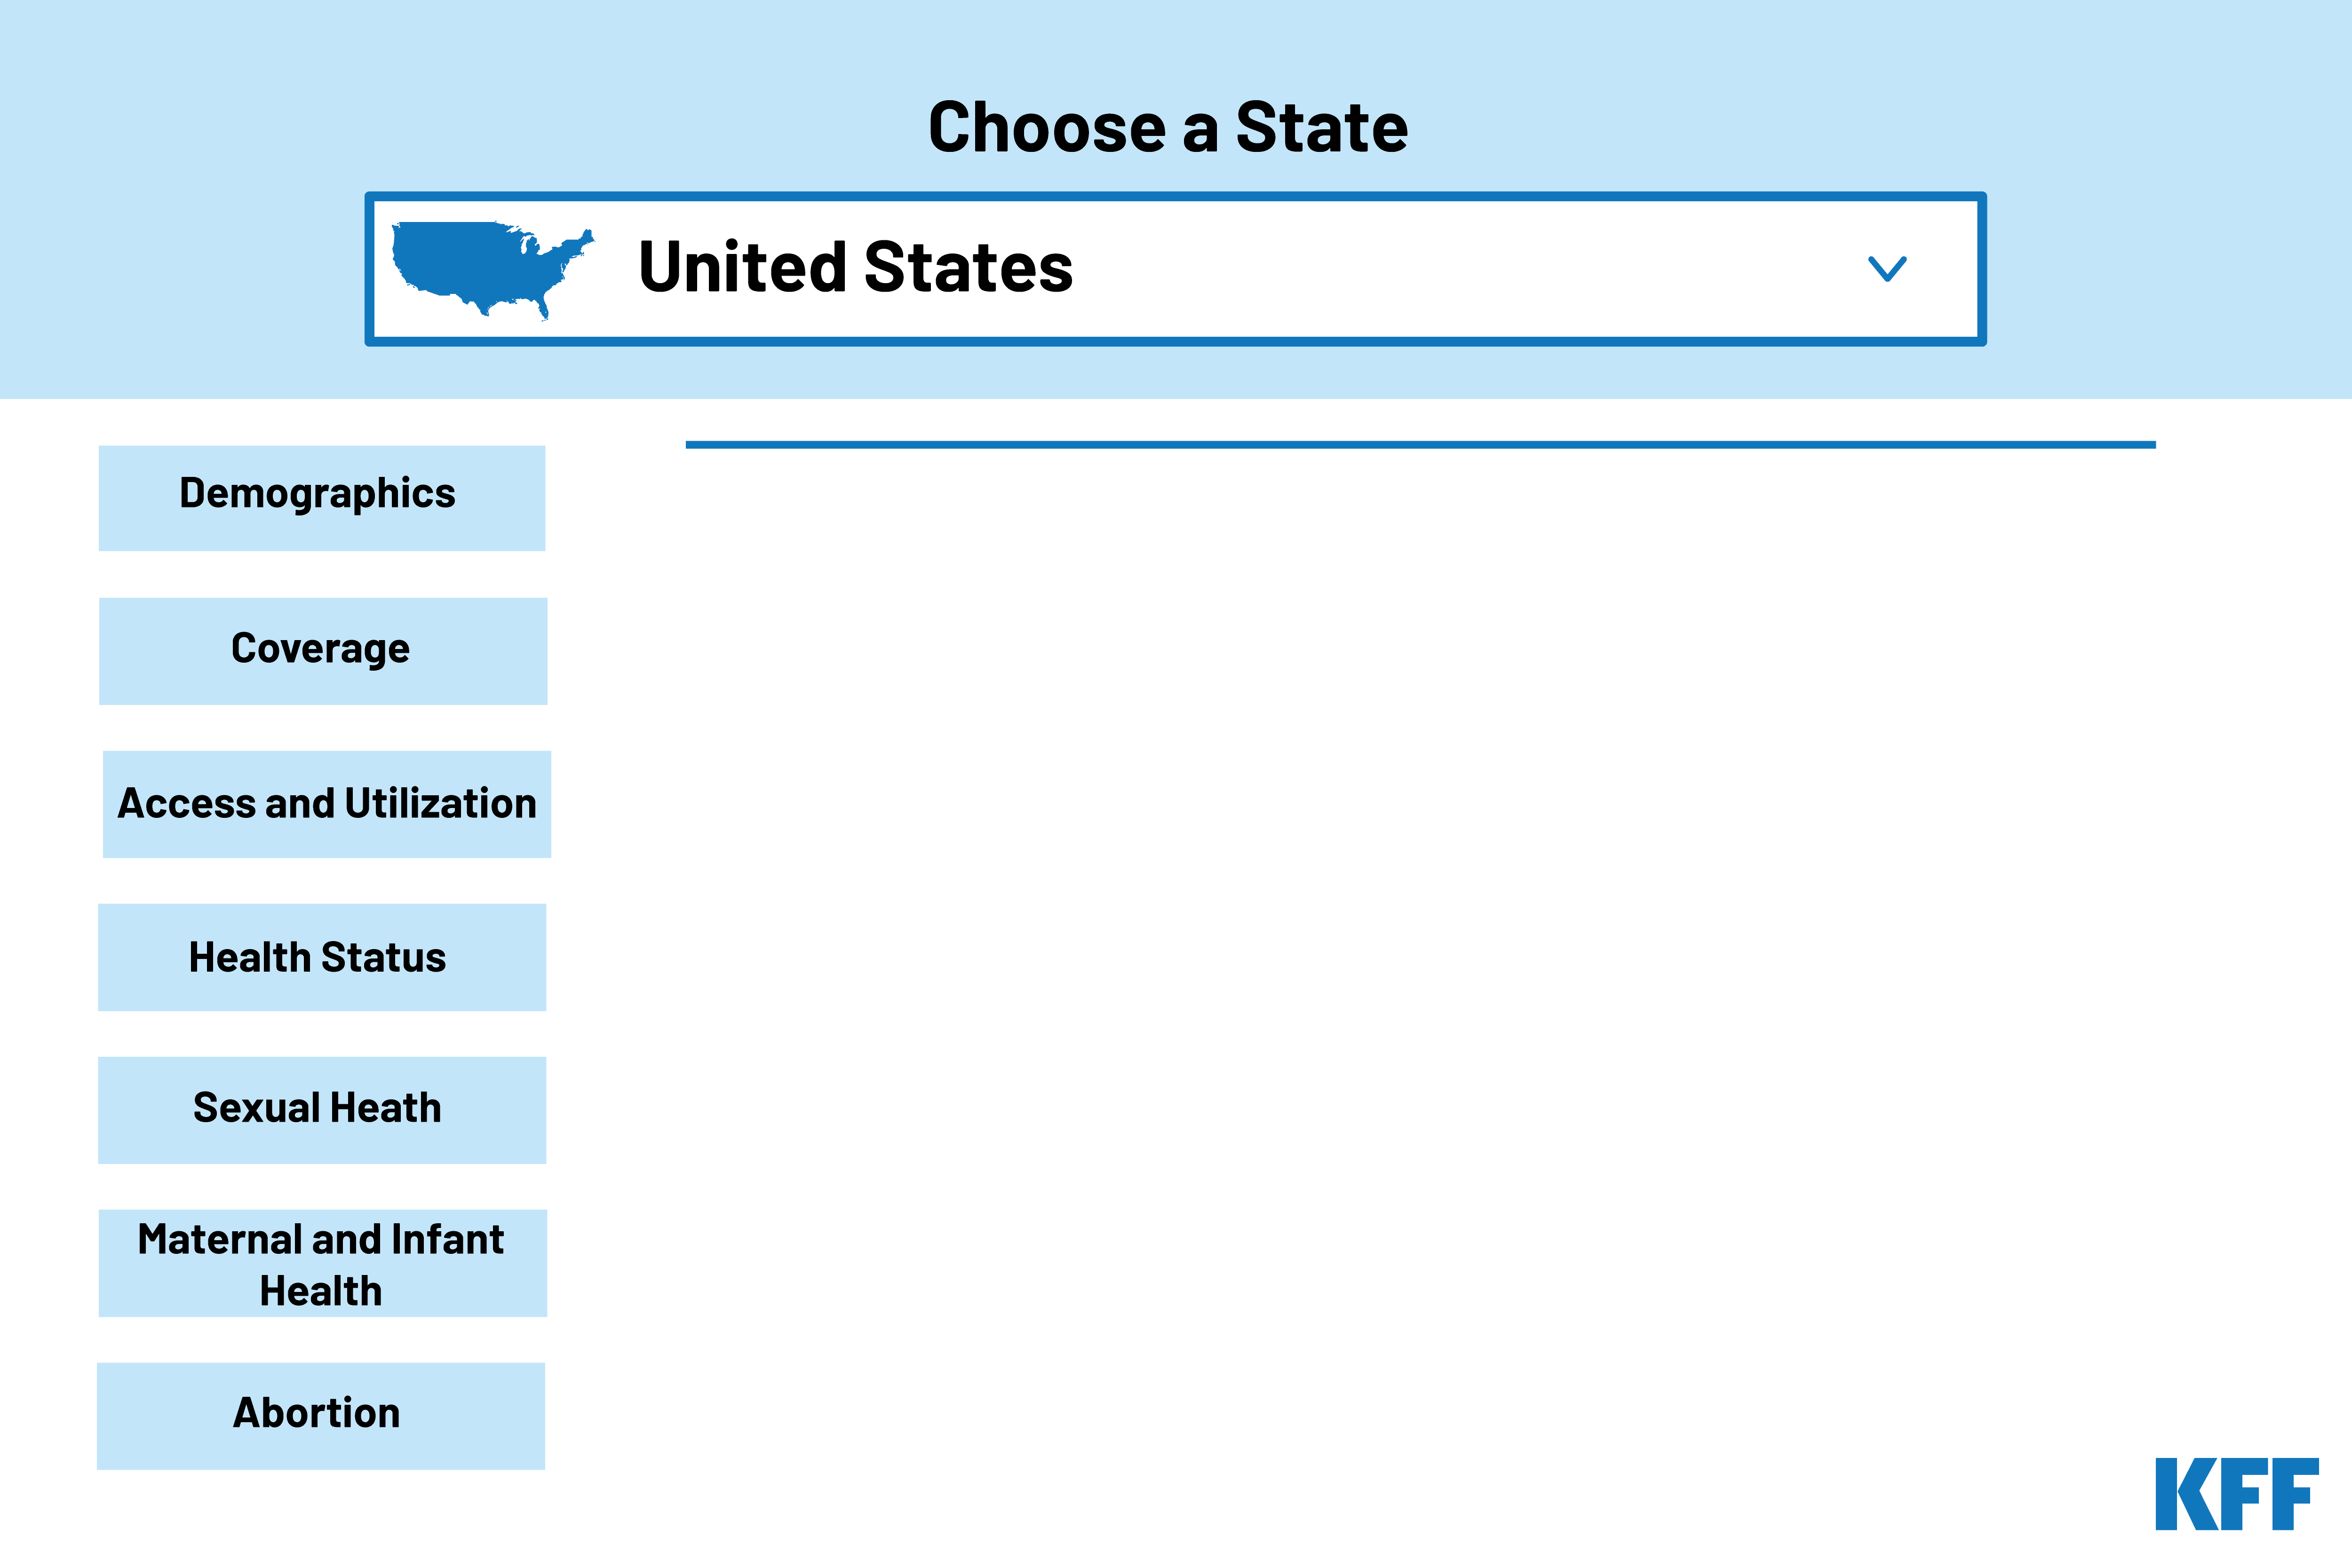Click the Choose a State heading
Viewport: 2352px width, 1568px height.
[1168, 128]
